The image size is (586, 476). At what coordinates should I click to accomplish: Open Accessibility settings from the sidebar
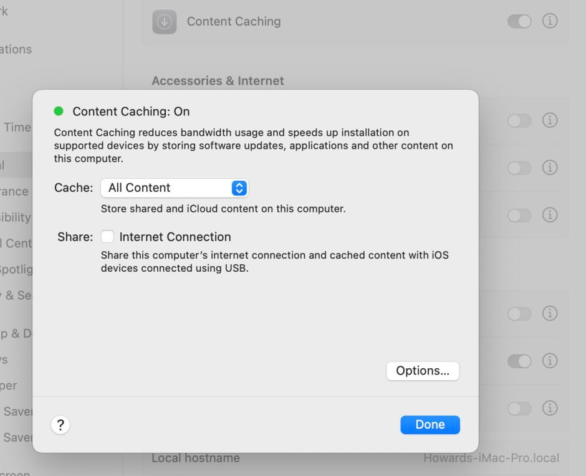coord(16,217)
